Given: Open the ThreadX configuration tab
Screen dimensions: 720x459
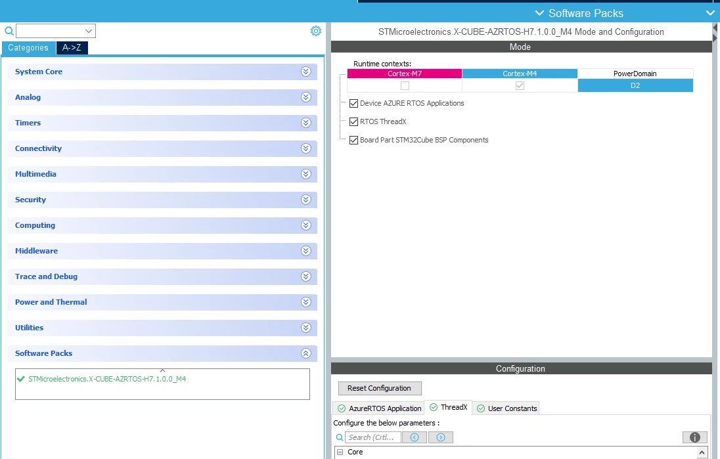Looking at the screenshot, I should point(448,408).
